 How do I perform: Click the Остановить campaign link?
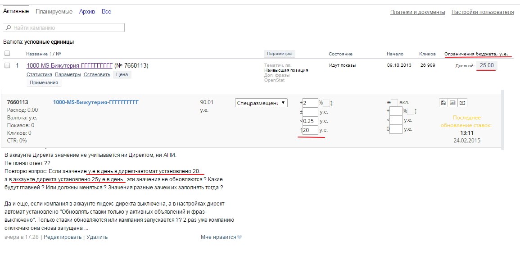97,74
